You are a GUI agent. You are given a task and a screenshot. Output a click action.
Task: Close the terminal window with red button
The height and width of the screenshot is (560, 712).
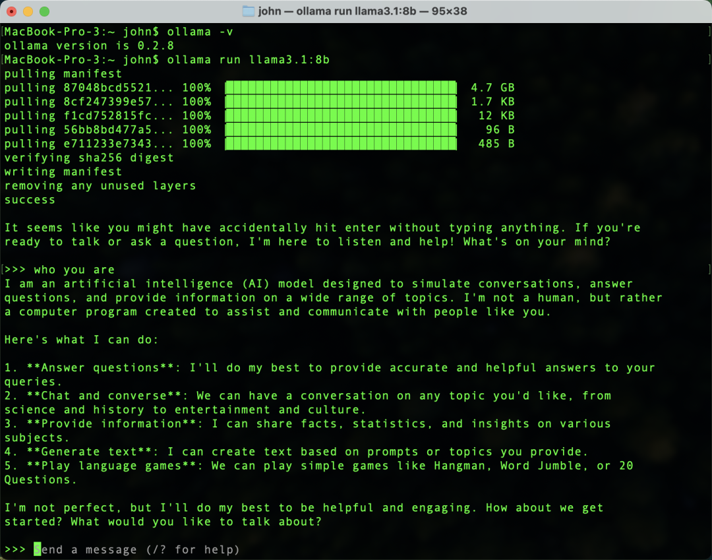pyautogui.click(x=12, y=11)
